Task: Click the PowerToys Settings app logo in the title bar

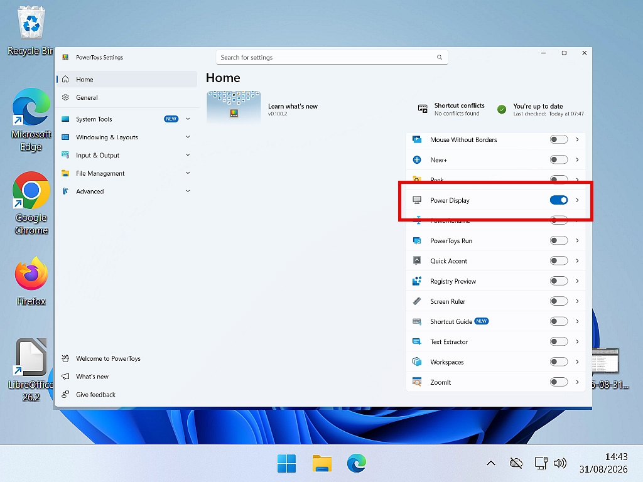Action: [65, 57]
